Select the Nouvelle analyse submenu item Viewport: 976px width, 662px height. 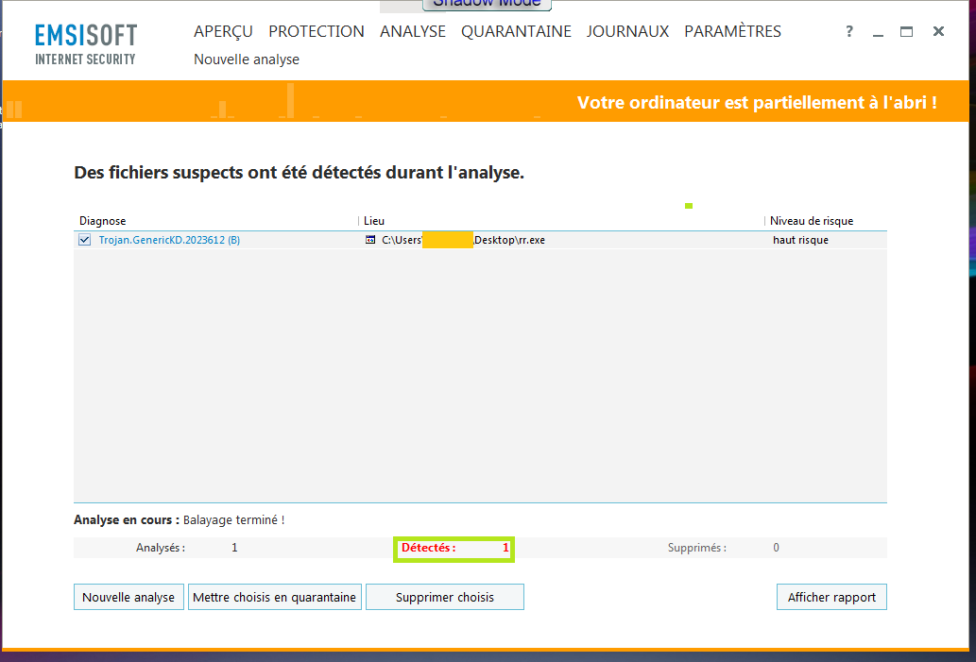[x=247, y=59]
